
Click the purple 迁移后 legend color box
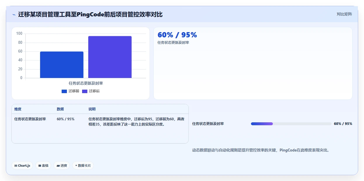pos(85,91)
